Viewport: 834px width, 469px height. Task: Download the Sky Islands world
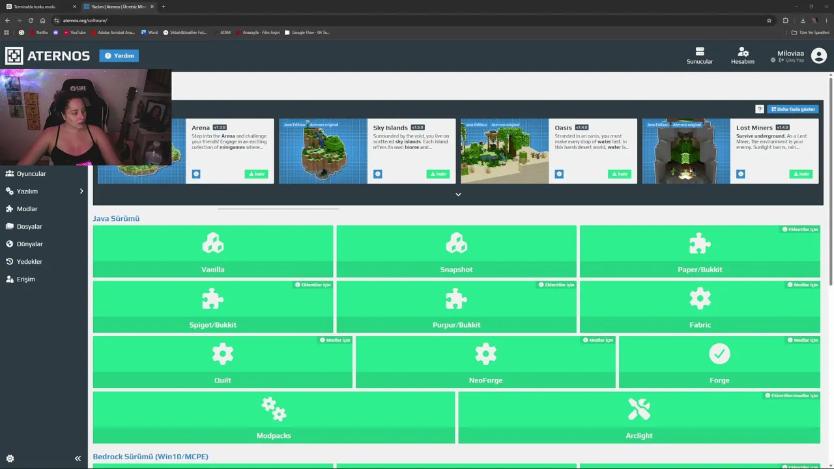[x=438, y=174]
